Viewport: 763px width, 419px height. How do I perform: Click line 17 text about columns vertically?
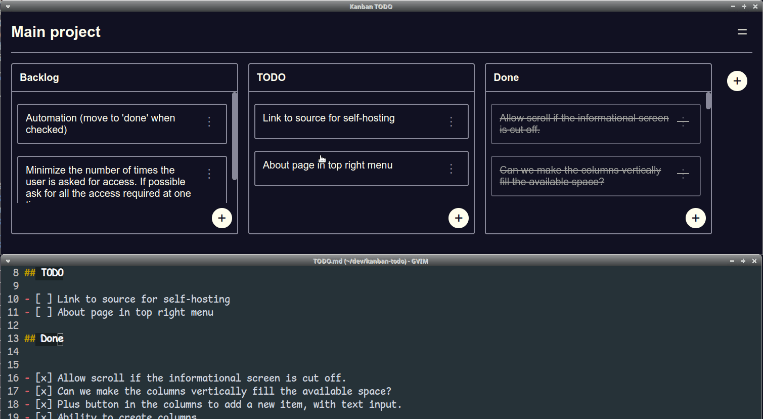pyautogui.click(x=224, y=391)
